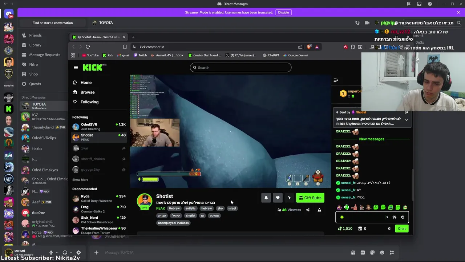
Task: Open Discord user settings gear
Action: (x=78, y=253)
